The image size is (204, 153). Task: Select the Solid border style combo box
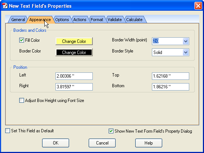point(170,52)
